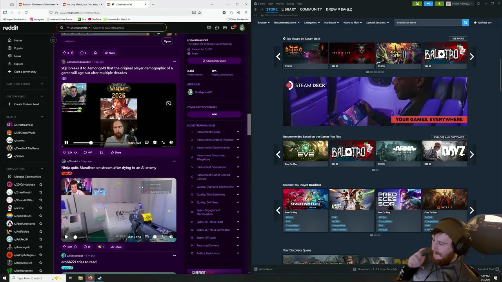
Task: Switch to Steam LIBRARY tab
Action: point(289,9)
